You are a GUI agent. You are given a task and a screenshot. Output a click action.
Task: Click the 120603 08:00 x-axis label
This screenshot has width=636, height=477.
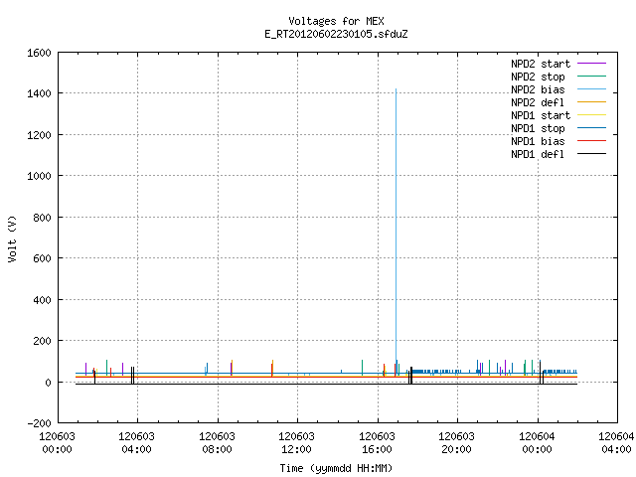pyautogui.click(x=217, y=443)
